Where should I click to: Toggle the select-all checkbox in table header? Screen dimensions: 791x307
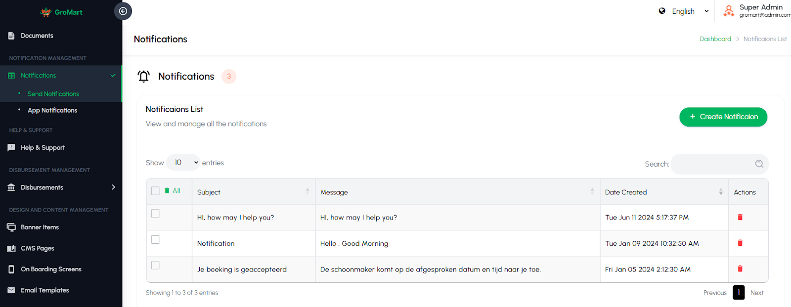155,191
